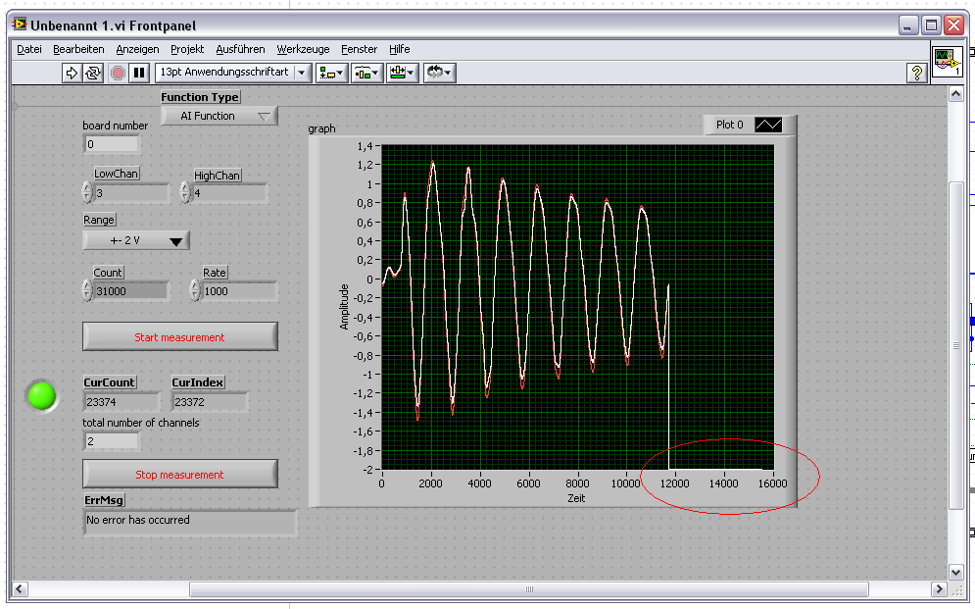Click the context help question mark icon
The height and width of the screenshot is (609, 975).
pyautogui.click(x=916, y=73)
